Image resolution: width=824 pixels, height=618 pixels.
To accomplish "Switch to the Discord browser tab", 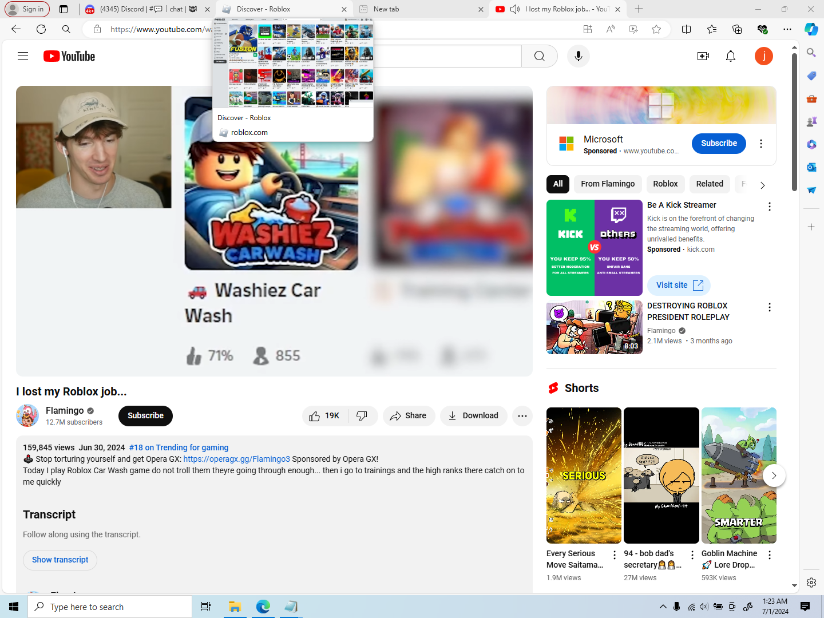I will (148, 9).
